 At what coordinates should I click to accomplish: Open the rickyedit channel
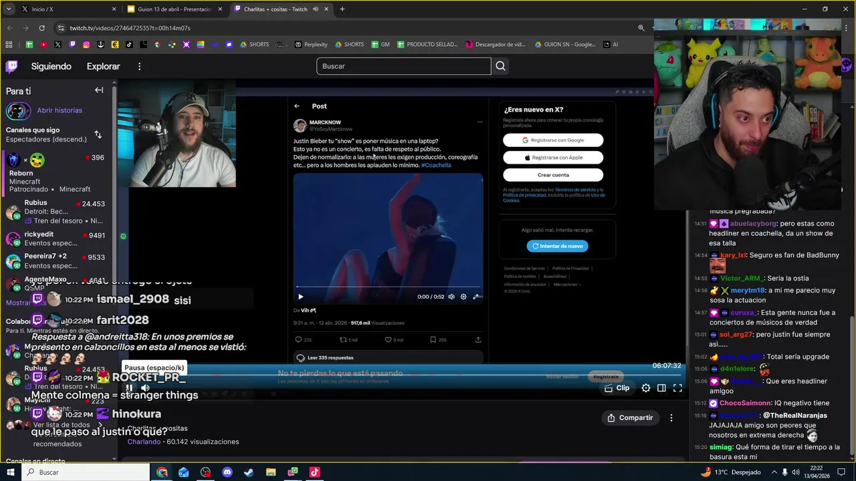pos(58,239)
